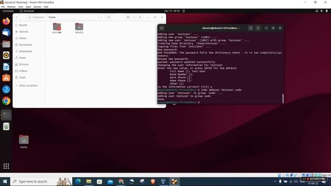This screenshot has width=331, height=186.
Task: Show hidden system tray icons
Action: (275, 181)
